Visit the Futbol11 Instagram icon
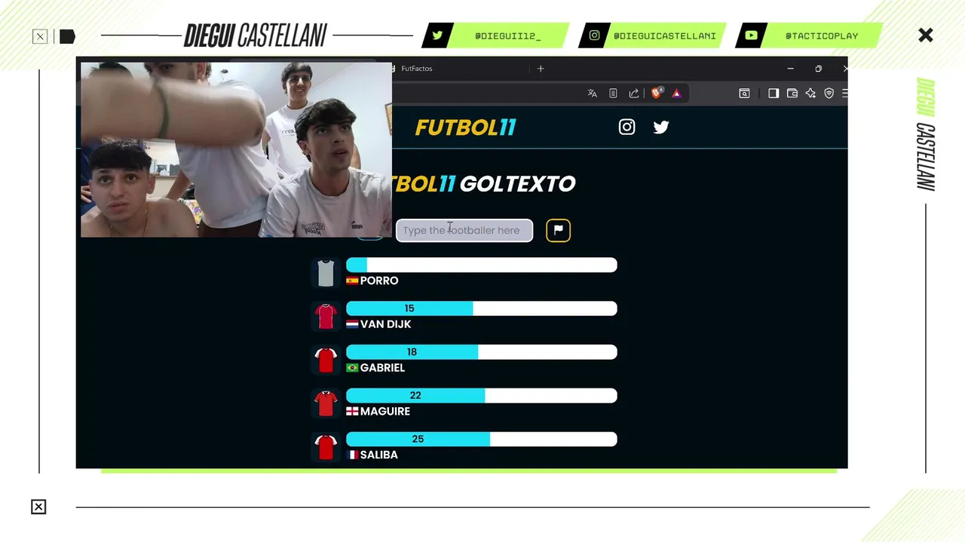 click(x=626, y=127)
